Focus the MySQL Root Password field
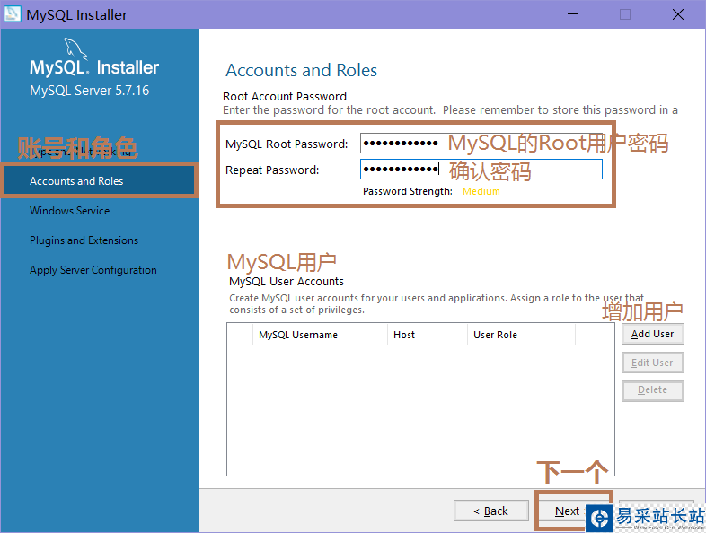The image size is (706, 533). pos(481,144)
